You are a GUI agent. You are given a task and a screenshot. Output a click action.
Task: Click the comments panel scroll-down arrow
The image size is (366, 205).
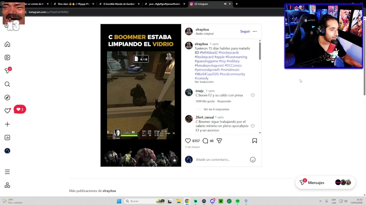260,133
